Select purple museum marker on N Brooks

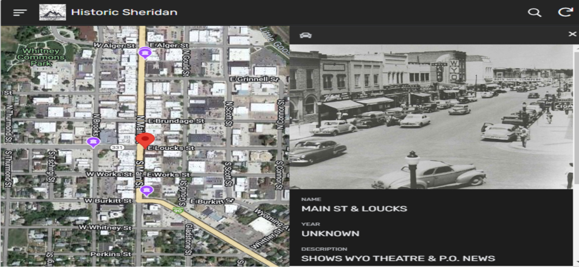tap(93, 142)
